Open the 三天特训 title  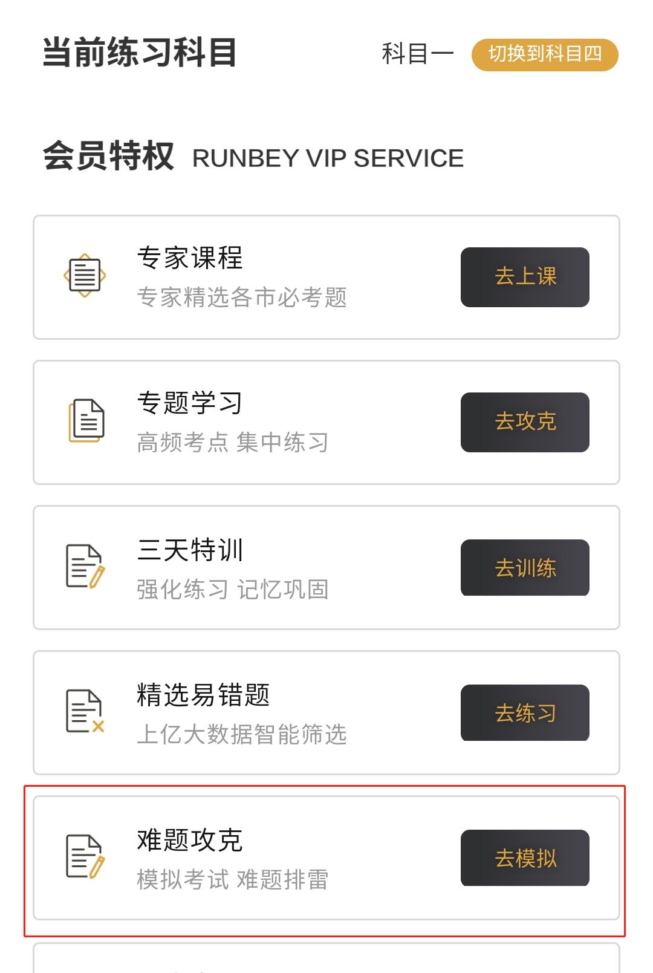(190, 550)
